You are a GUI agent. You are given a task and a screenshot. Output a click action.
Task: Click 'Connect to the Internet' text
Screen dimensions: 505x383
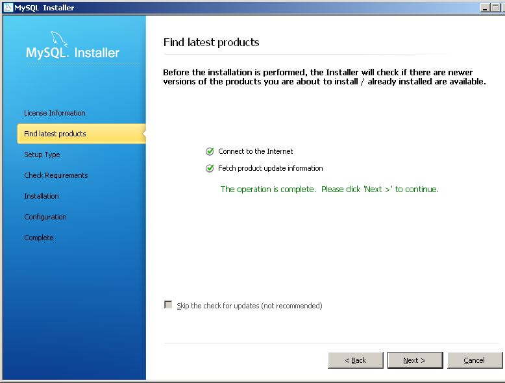(255, 151)
